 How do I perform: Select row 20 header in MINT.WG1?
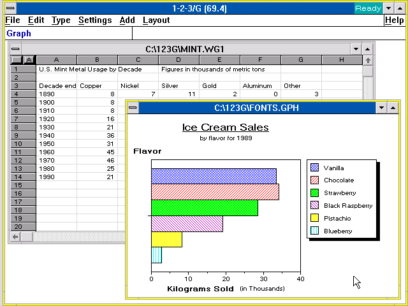pyautogui.click(x=23, y=227)
